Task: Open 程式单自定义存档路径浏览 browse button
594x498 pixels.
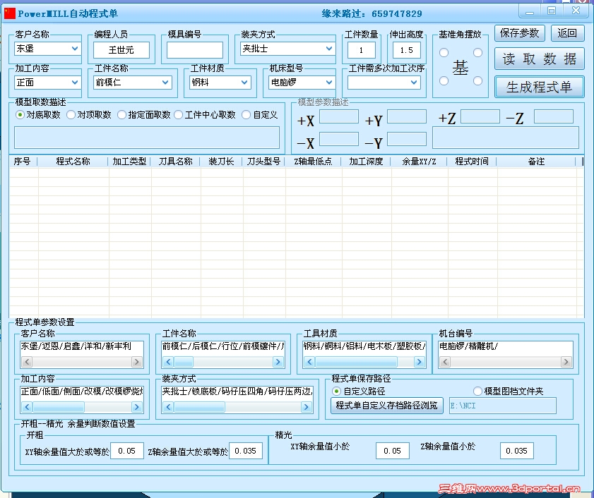Action: tap(387, 406)
